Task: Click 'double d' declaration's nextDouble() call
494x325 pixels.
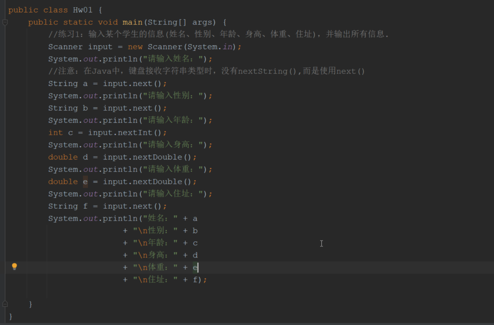Action: pyautogui.click(x=150, y=157)
